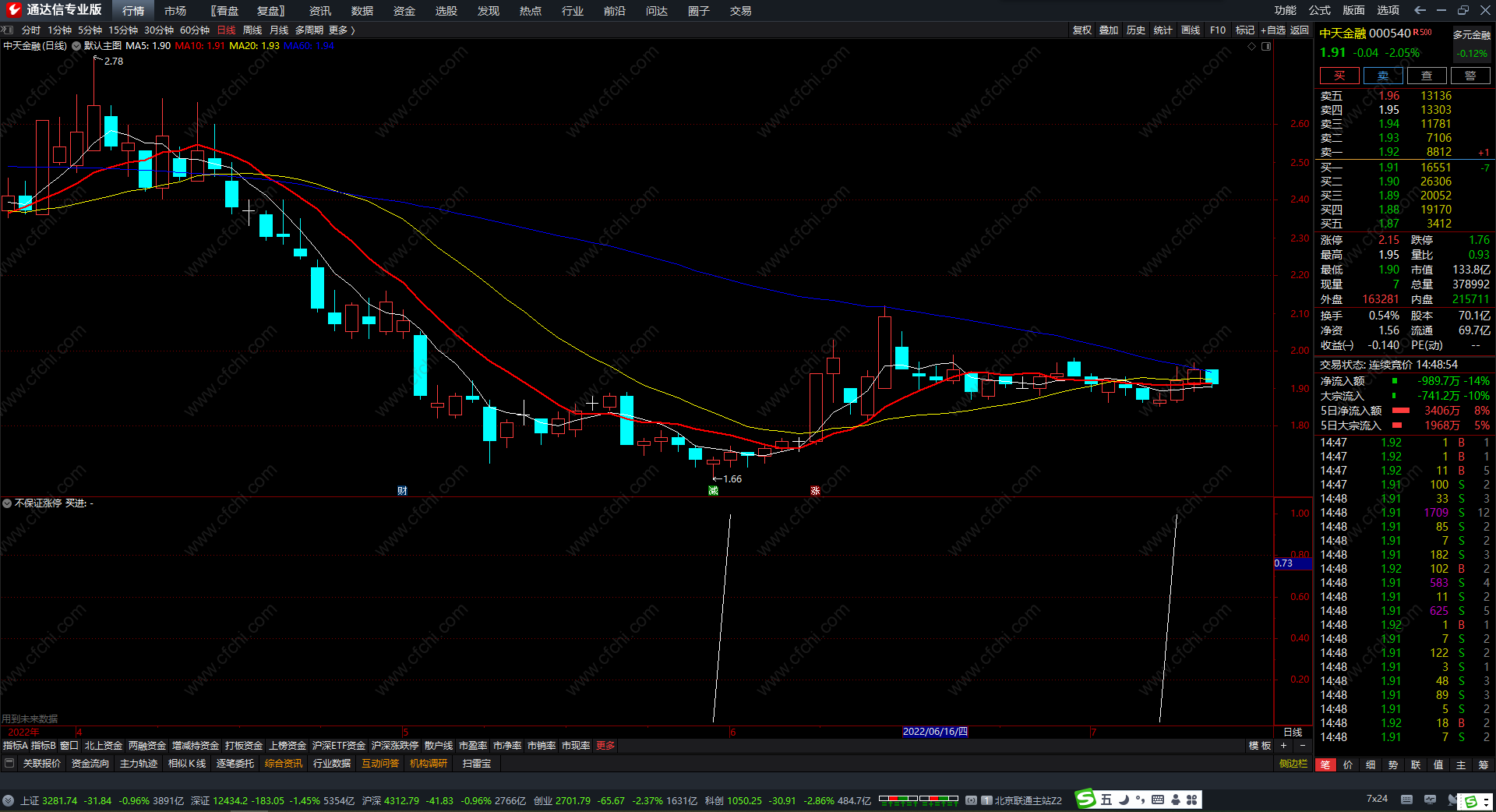1496x812 pixels.
Task: Open soft keyboard from IME bar
Action: [1158, 800]
